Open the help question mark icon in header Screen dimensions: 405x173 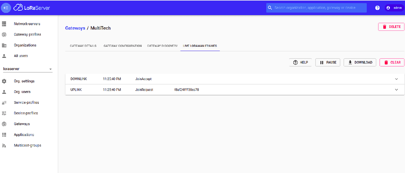[377, 8]
